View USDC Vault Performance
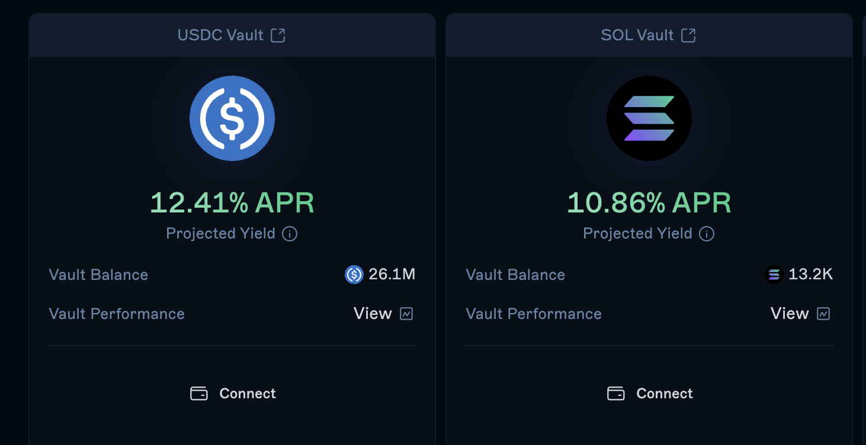Image resolution: width=866 pixels, height=445 pixels. (x=373, y=313)
